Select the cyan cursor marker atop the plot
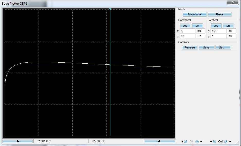241x146 pixels. [110, 9]
